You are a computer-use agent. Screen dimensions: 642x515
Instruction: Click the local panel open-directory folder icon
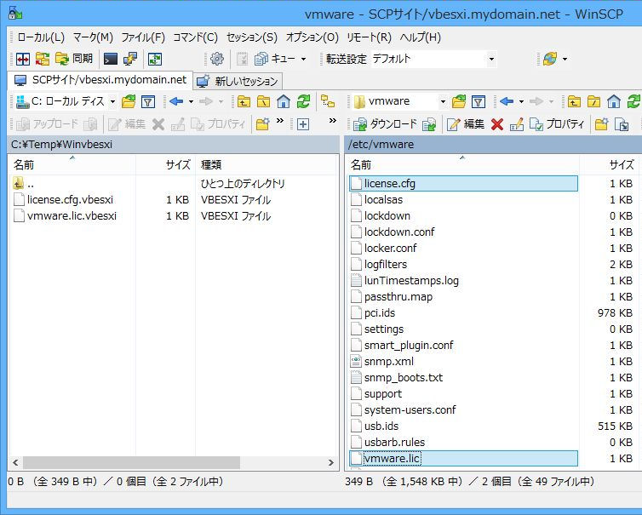(129, 101)
